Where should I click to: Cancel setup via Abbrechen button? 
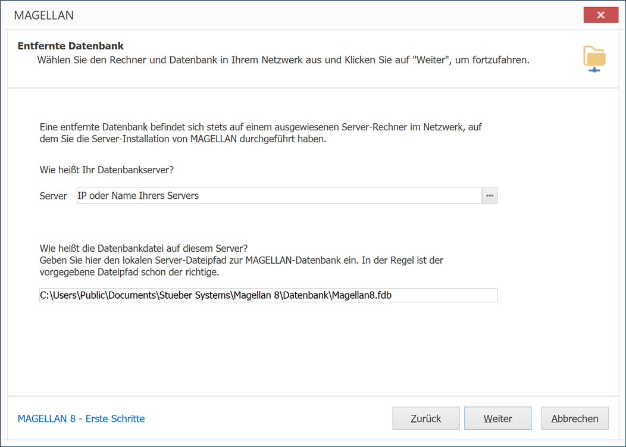click(574, 418)
